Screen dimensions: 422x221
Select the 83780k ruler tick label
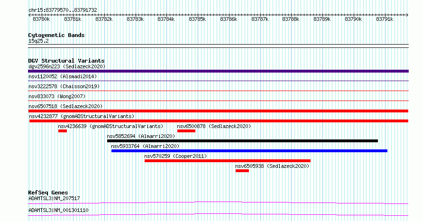pyautogui.click(x=41, y=19)
